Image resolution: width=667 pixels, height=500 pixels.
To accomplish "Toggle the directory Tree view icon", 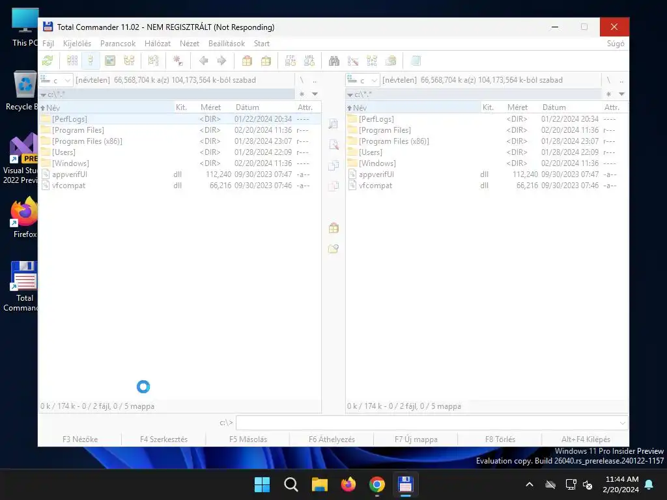I will pos(129,61).
